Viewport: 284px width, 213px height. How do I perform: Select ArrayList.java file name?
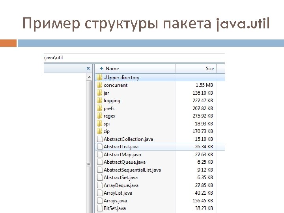tap(118, 193)
